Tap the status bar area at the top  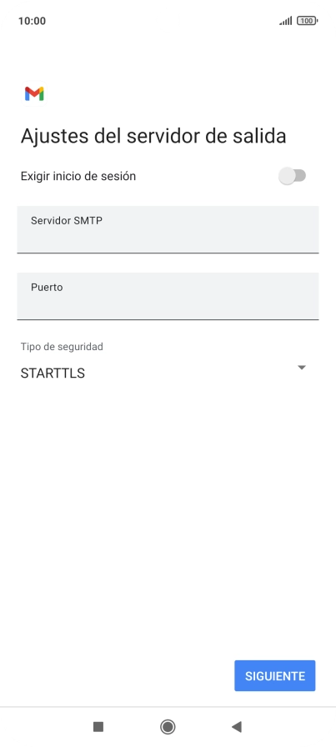[168, 21]
